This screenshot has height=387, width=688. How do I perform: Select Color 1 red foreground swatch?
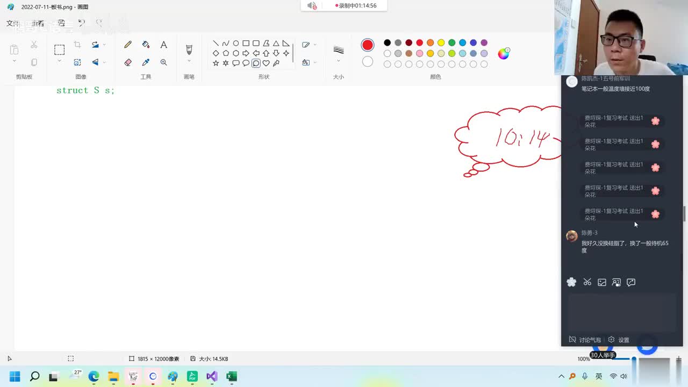[368, 45]
